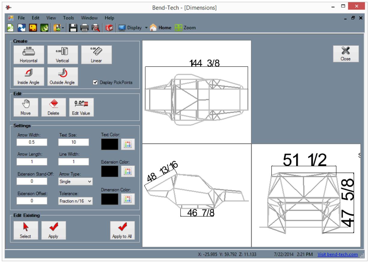This screenshot has height=263, width=370.
Task: Open the Edit Value tool
Action: [x=81, y=107]
